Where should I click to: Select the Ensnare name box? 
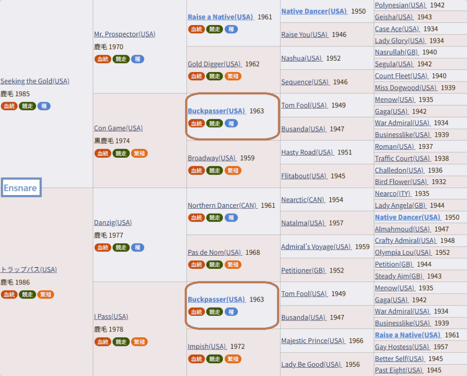pyautogui.click(x=21, y=188)
